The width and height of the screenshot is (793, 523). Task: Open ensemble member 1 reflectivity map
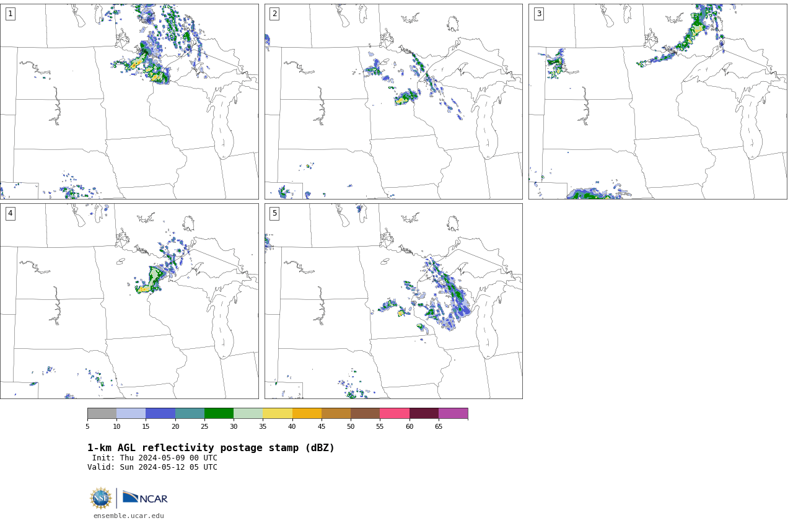(129, 102)
